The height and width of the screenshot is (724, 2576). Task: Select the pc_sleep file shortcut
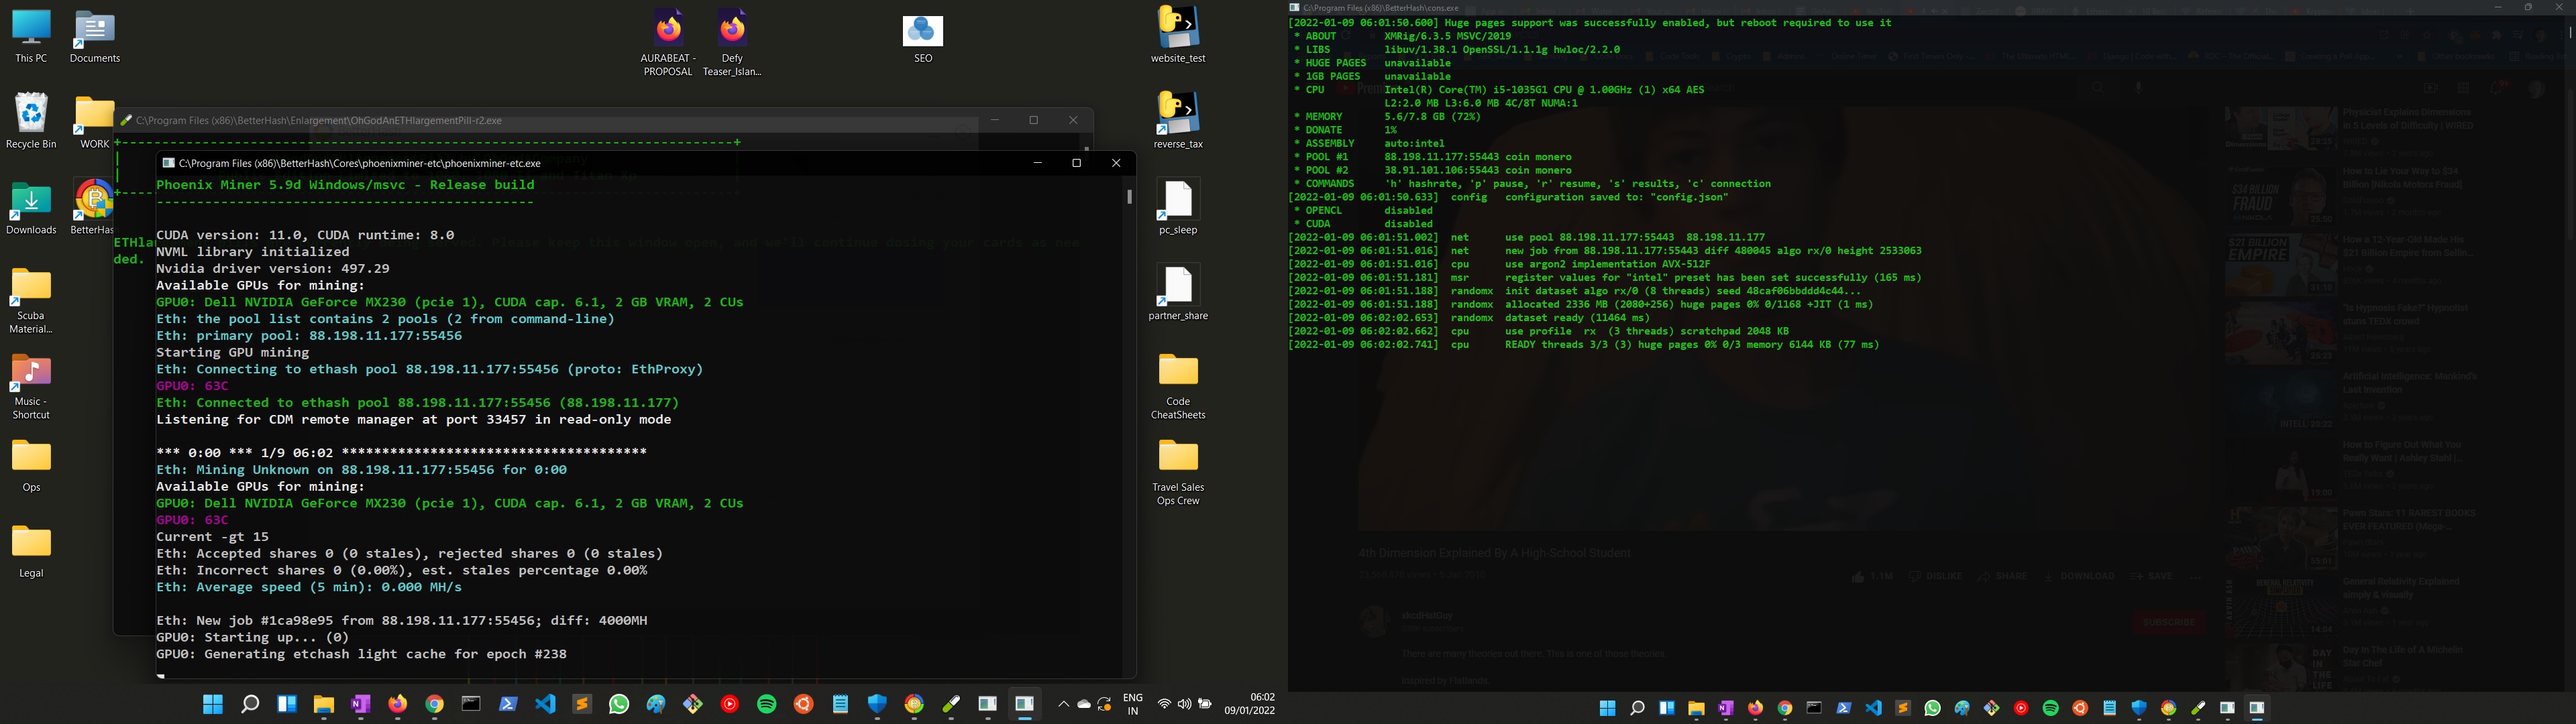1178,207
